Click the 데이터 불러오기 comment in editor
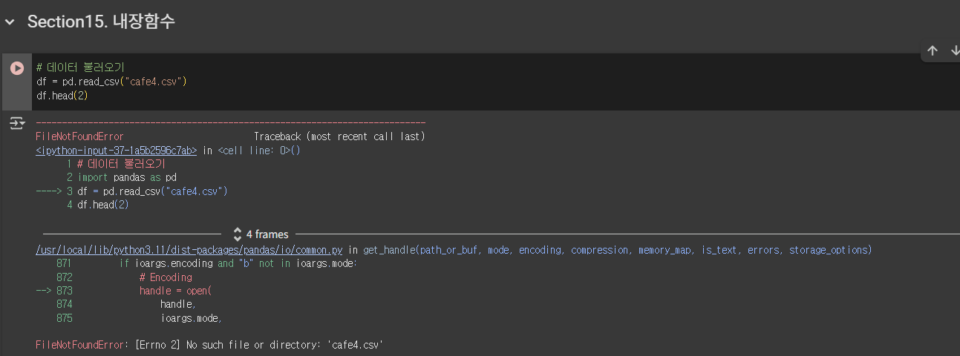Image resolution: width=960 pixels, height=356 pixels. click(80, 67)
